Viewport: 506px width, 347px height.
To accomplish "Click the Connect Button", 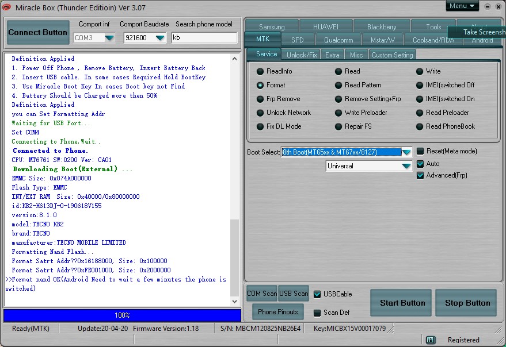I will tap(38, 33).
